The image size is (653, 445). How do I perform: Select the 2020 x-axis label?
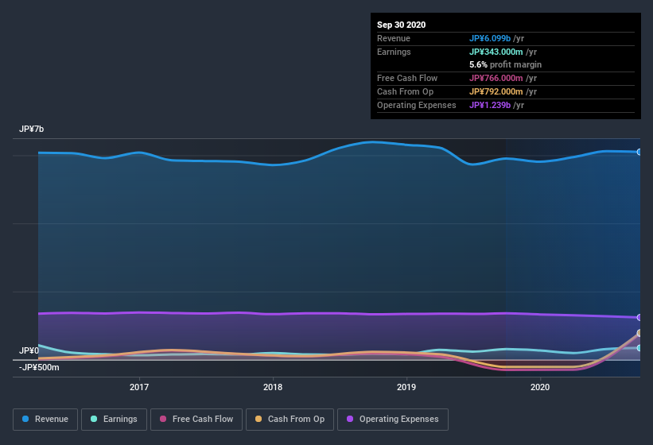click(540, 387)
